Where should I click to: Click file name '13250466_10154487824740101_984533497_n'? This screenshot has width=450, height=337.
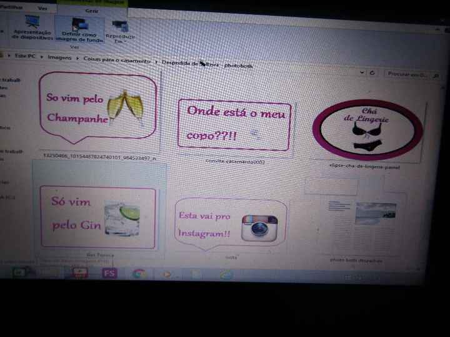(99, 157)
